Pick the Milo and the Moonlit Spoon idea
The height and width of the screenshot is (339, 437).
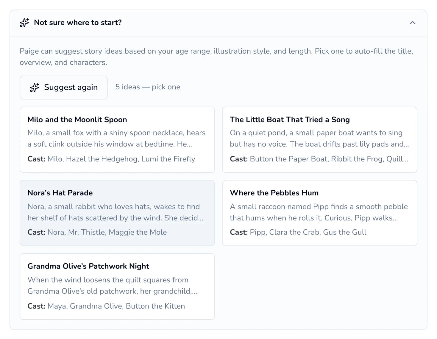(x=117, y=140)
